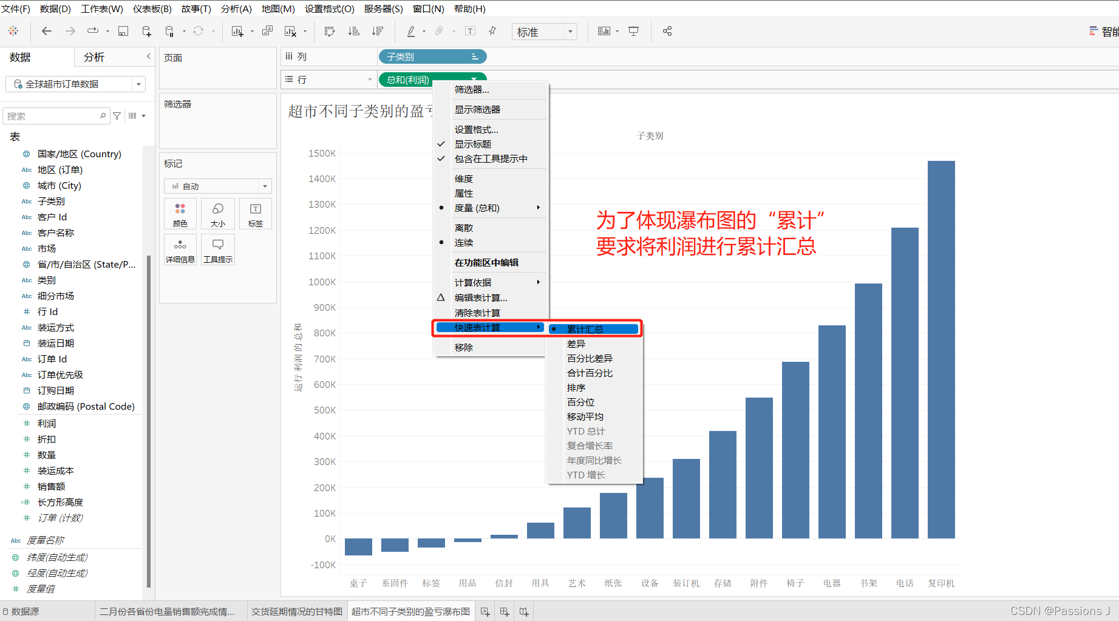Open the 标准 fit dropdown
This screenshot has width=1119, height=621.
coord(569,31)
